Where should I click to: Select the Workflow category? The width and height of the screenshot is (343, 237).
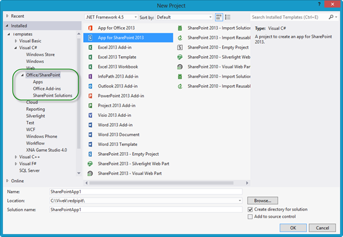point(35,143)
